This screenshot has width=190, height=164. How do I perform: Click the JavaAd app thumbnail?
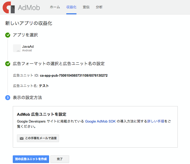tap(17, 48)
